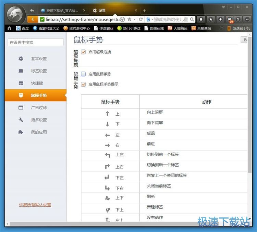This screenshot has height=232, width=257.
Task: Click the home icon on bookmarks bar
Action: pyautogui.click(x=9, y=28)
